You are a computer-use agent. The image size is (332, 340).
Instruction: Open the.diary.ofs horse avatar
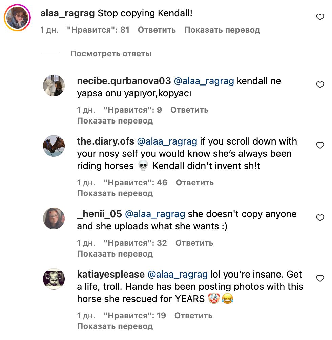pyautogui.click(x=54, y=146)
